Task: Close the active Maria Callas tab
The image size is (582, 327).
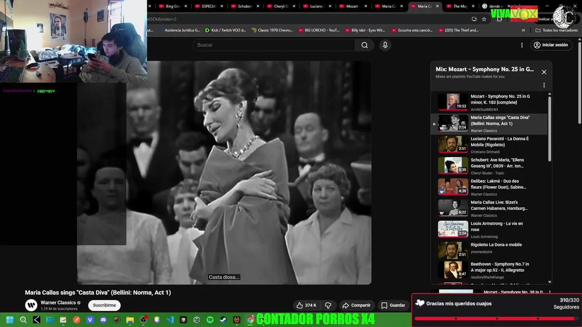Action: tap(437, 6)
